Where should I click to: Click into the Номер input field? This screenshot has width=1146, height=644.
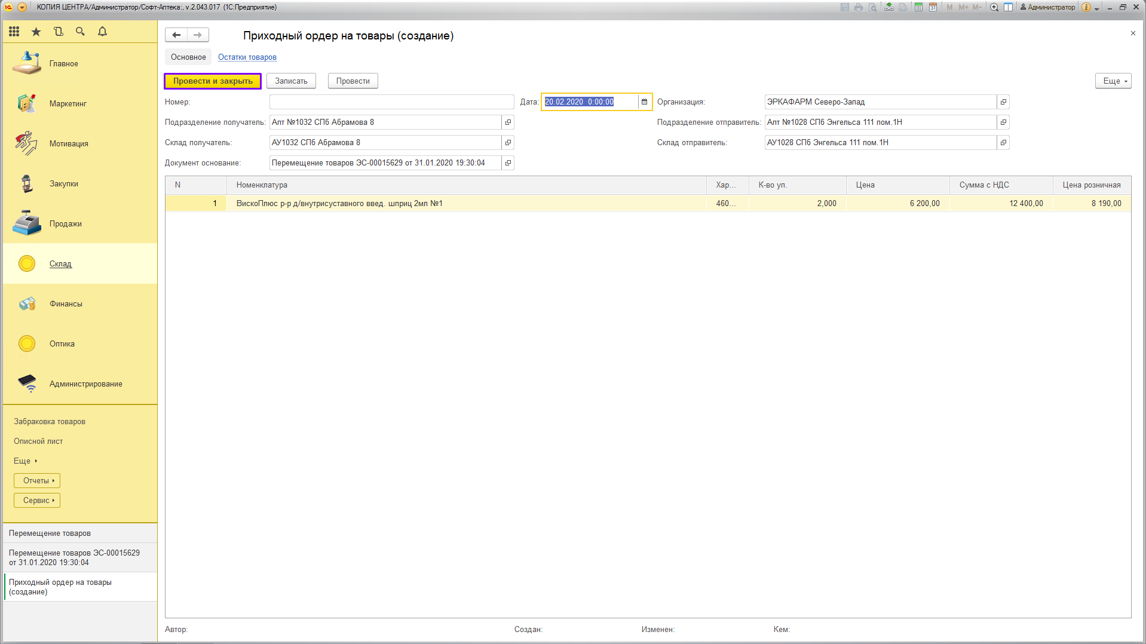391,102
